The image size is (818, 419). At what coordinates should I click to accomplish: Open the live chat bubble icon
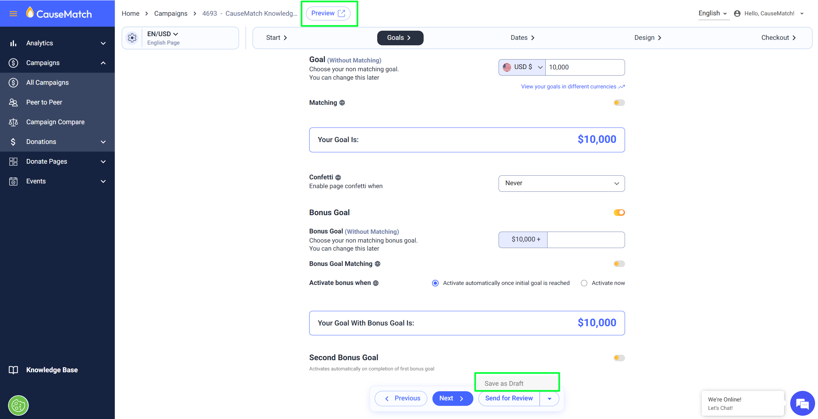pos(802,403)
